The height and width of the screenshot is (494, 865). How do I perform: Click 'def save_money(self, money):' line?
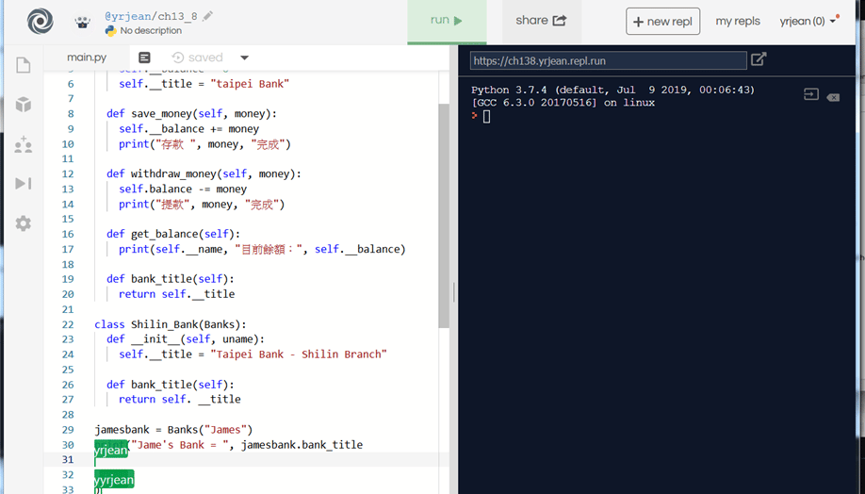coord(191,113)
